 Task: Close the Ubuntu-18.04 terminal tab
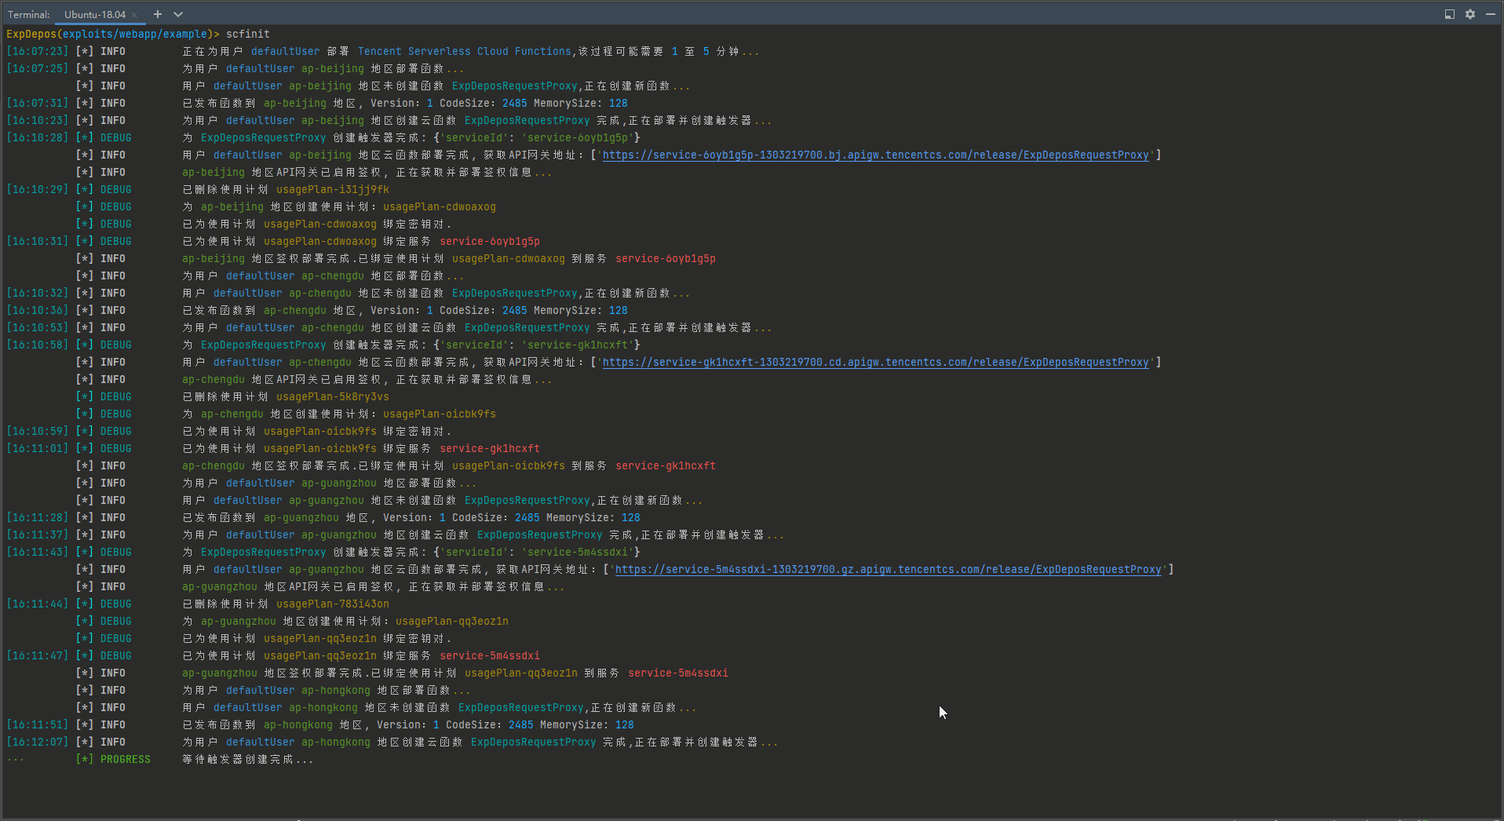pos(134,15)
